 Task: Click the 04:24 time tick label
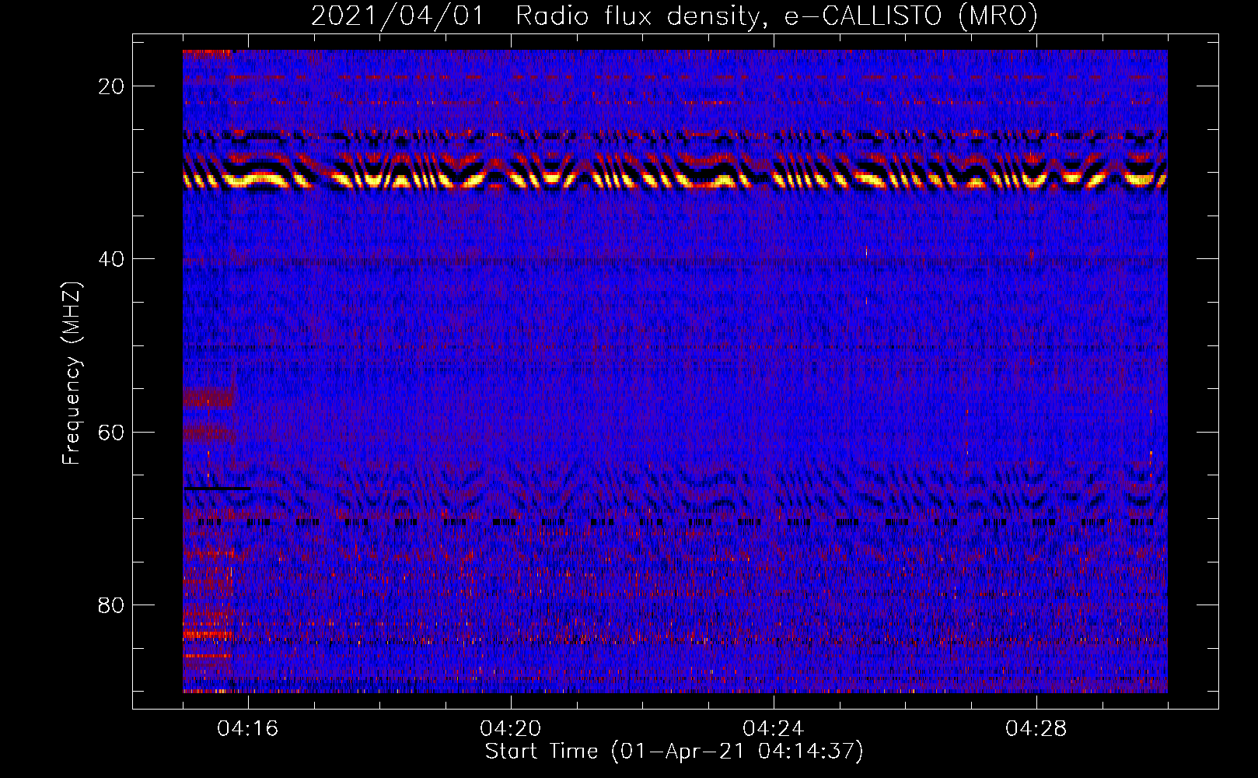click(774, 729)
